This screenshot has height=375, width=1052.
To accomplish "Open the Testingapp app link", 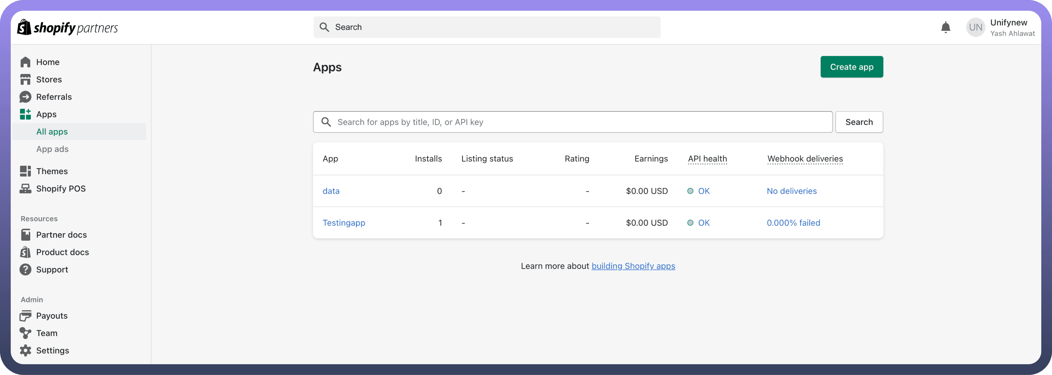I will [344, 223].
